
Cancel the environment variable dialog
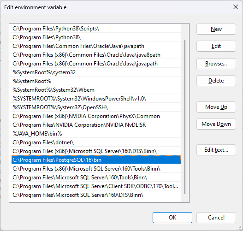pyautogui.click(x=216, y=218)
